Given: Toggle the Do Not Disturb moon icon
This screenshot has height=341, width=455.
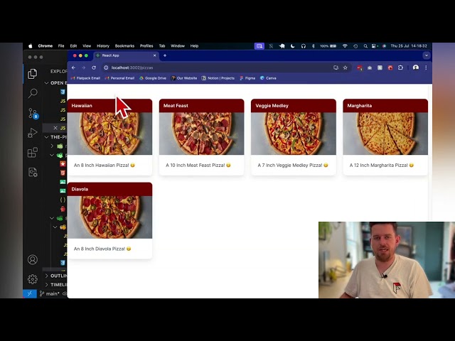Looking at the screenshot, I should coord(292,45).
